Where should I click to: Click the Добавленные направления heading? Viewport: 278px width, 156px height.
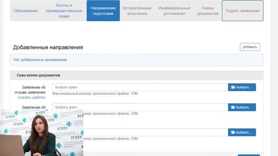pyautogui.click(x=48, y=47)
